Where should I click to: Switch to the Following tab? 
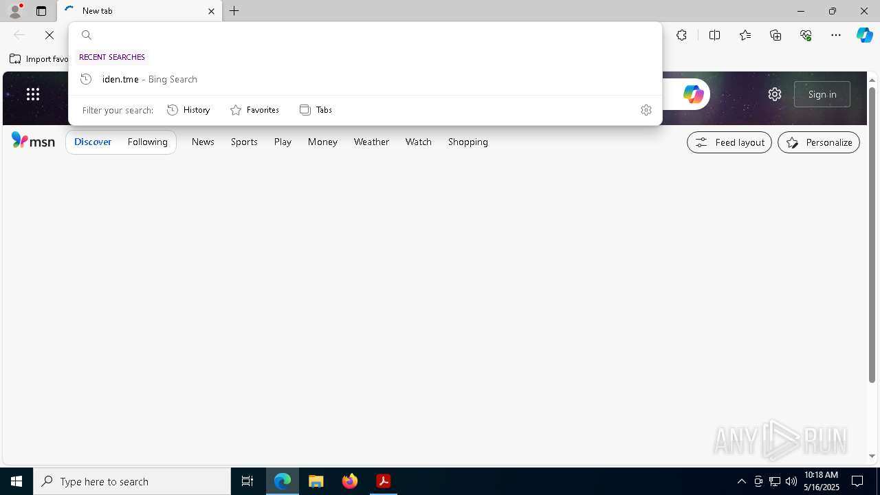click(148, 142)
